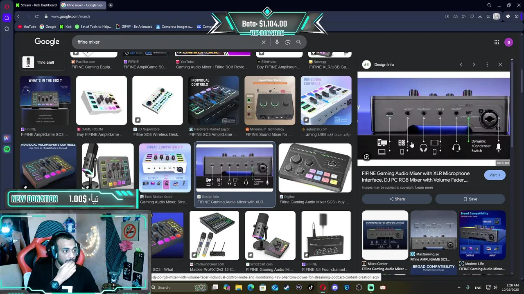Open the Google apps grid
Image resolution: width=524 pixels, height=294 pixels.
497,42
